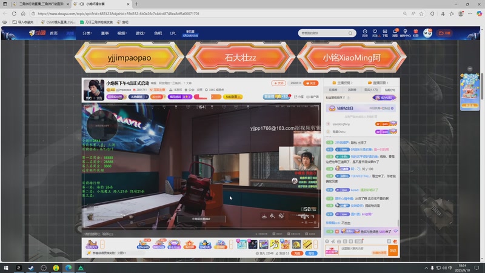Screen dimensions: 485x273
Task: Open a new browser tab
Action: [136, 4]
